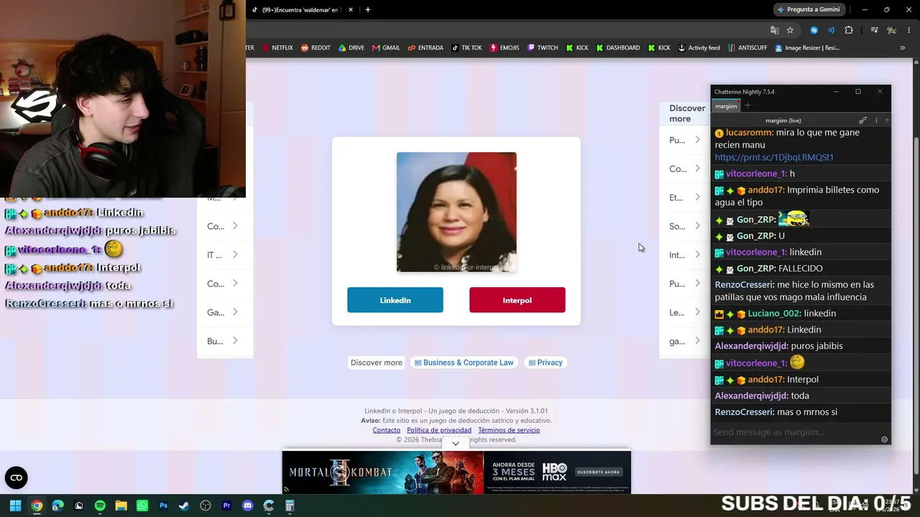The width and height of the screenshot is (920, 517).
Task: Expand the 'Et...' row in Discover more
Action: coord(684,197)
